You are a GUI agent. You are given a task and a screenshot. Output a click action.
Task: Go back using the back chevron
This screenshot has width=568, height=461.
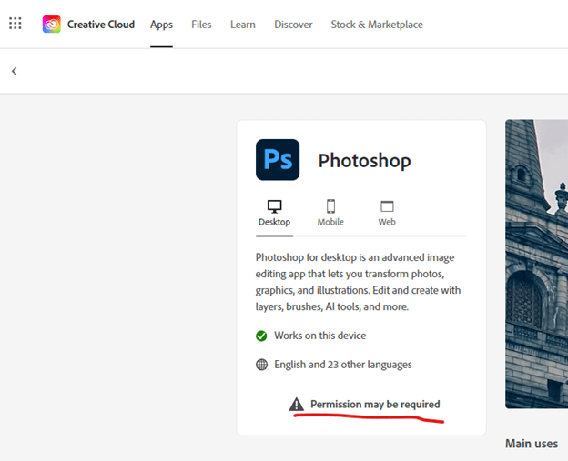(15, 71)
